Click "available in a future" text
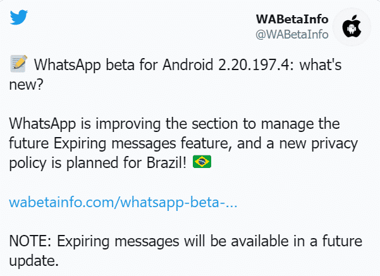Viewport: 380px width, 276px height. click(297, 241)
